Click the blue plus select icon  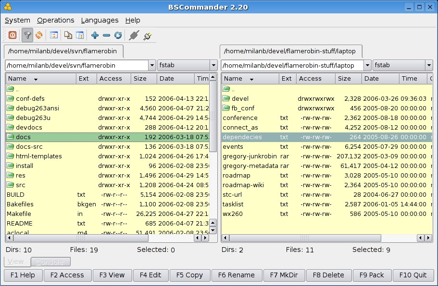point(95,35)
